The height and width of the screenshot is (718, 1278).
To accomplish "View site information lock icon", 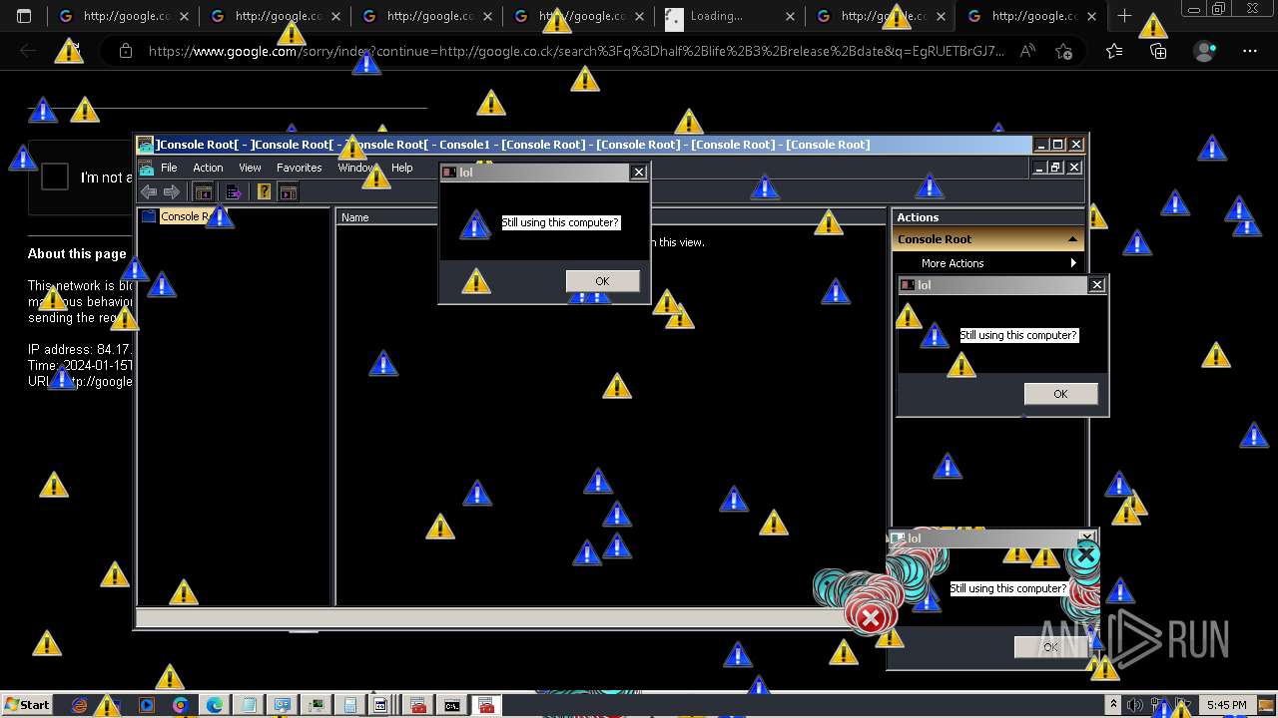I will [125, 51].
